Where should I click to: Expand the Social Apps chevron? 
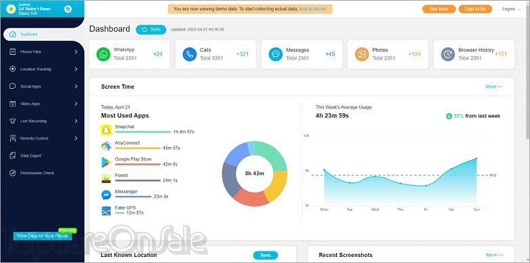[76, 86]
